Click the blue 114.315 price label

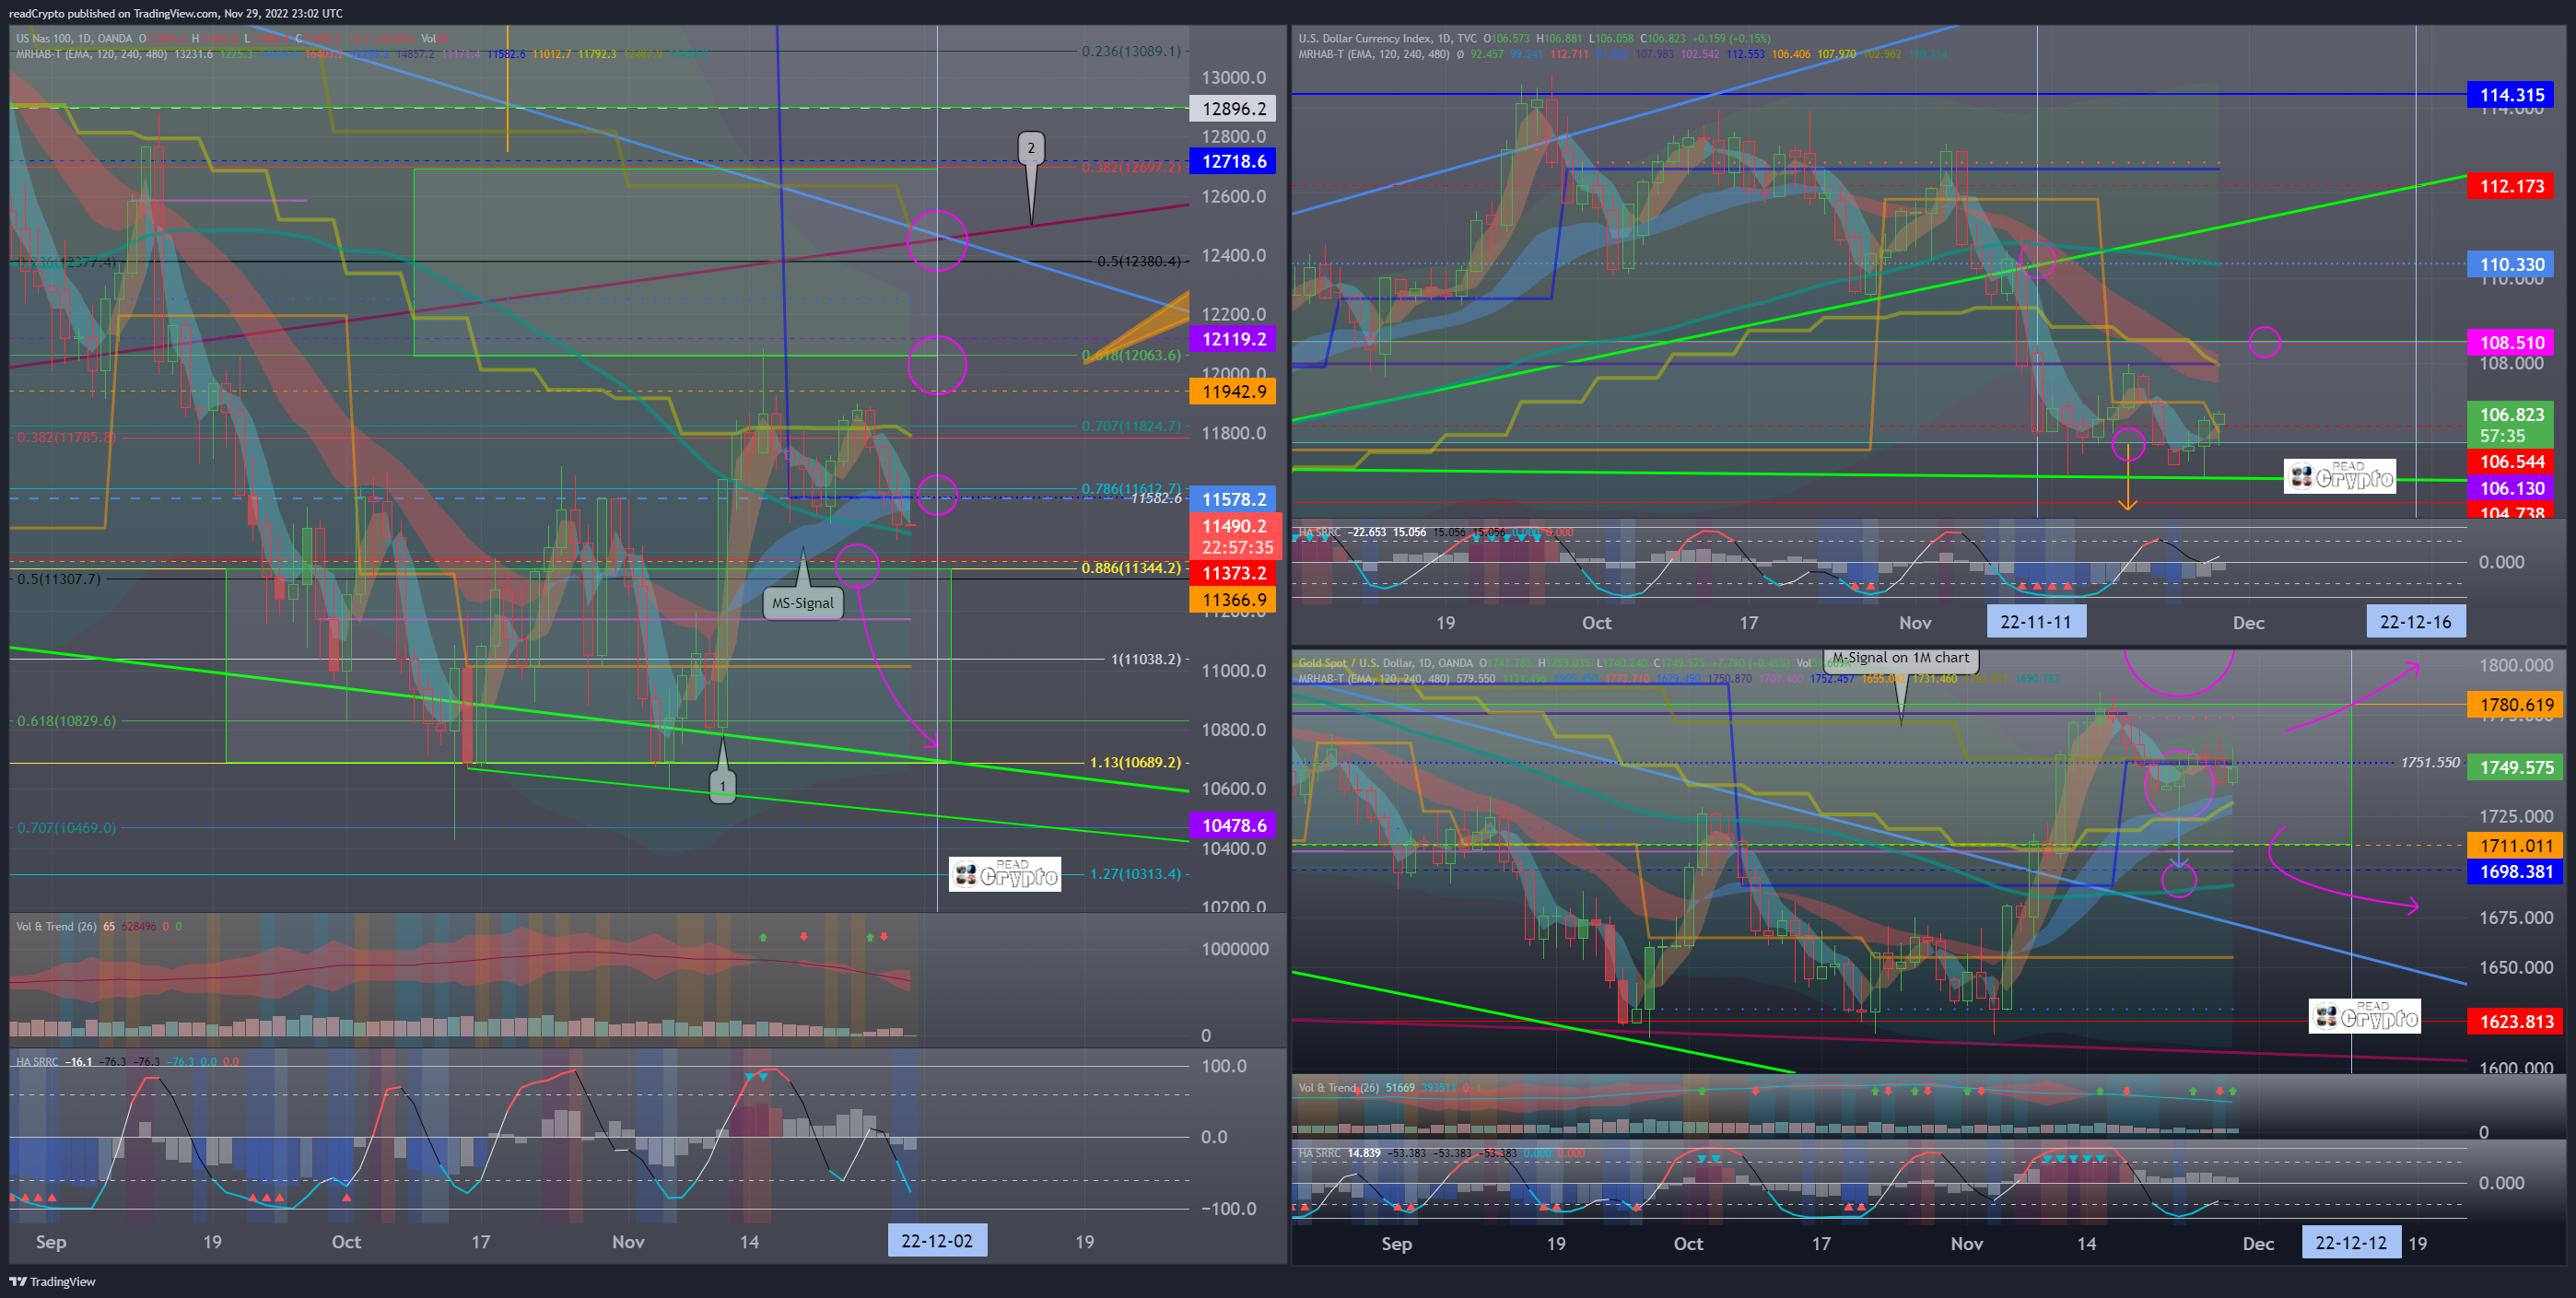coord(2510,95)
